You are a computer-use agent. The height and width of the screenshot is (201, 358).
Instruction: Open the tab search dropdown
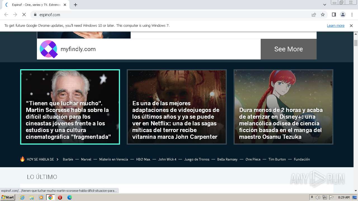(x=324, y=5)
